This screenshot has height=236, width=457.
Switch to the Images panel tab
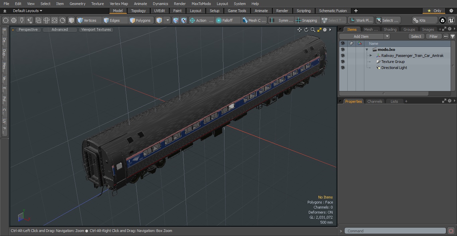(428, 29)
